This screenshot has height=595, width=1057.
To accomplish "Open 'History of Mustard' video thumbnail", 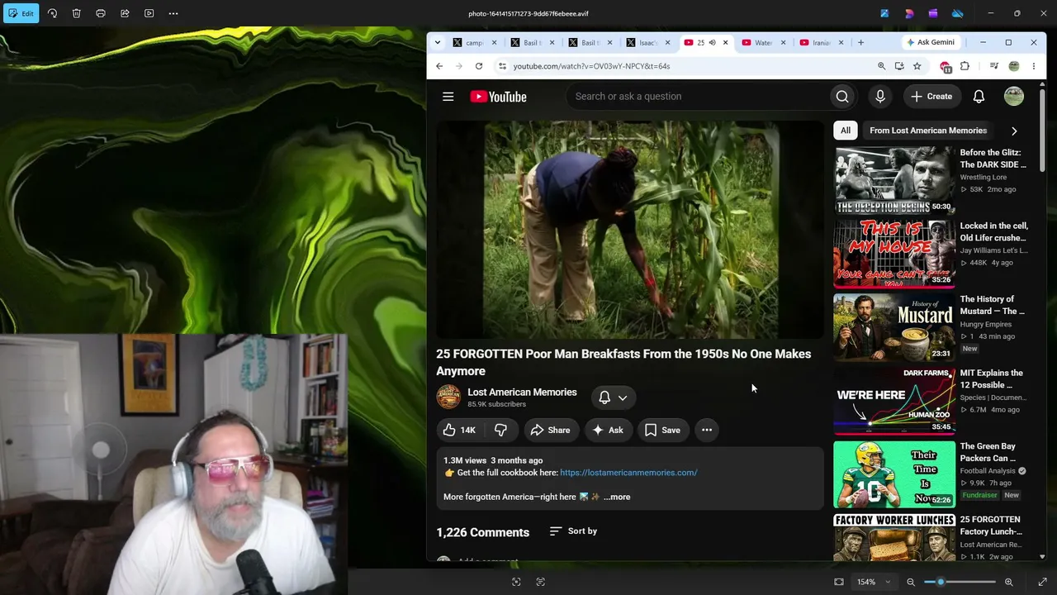I will [894, 327].
